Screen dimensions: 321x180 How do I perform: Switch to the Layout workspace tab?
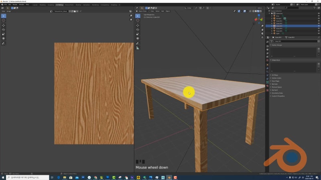(x=35, y=5)
